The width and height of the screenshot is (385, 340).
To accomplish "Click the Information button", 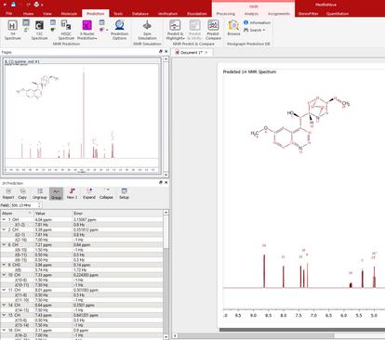I will click(x=257, y=22).
